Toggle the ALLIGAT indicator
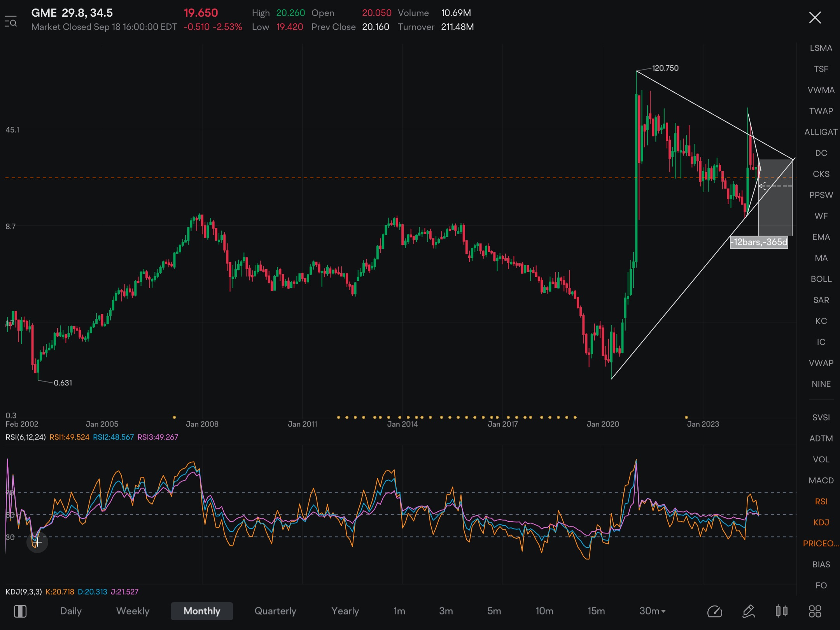This screenshot has width=840, height=630. tap(821, 132)
